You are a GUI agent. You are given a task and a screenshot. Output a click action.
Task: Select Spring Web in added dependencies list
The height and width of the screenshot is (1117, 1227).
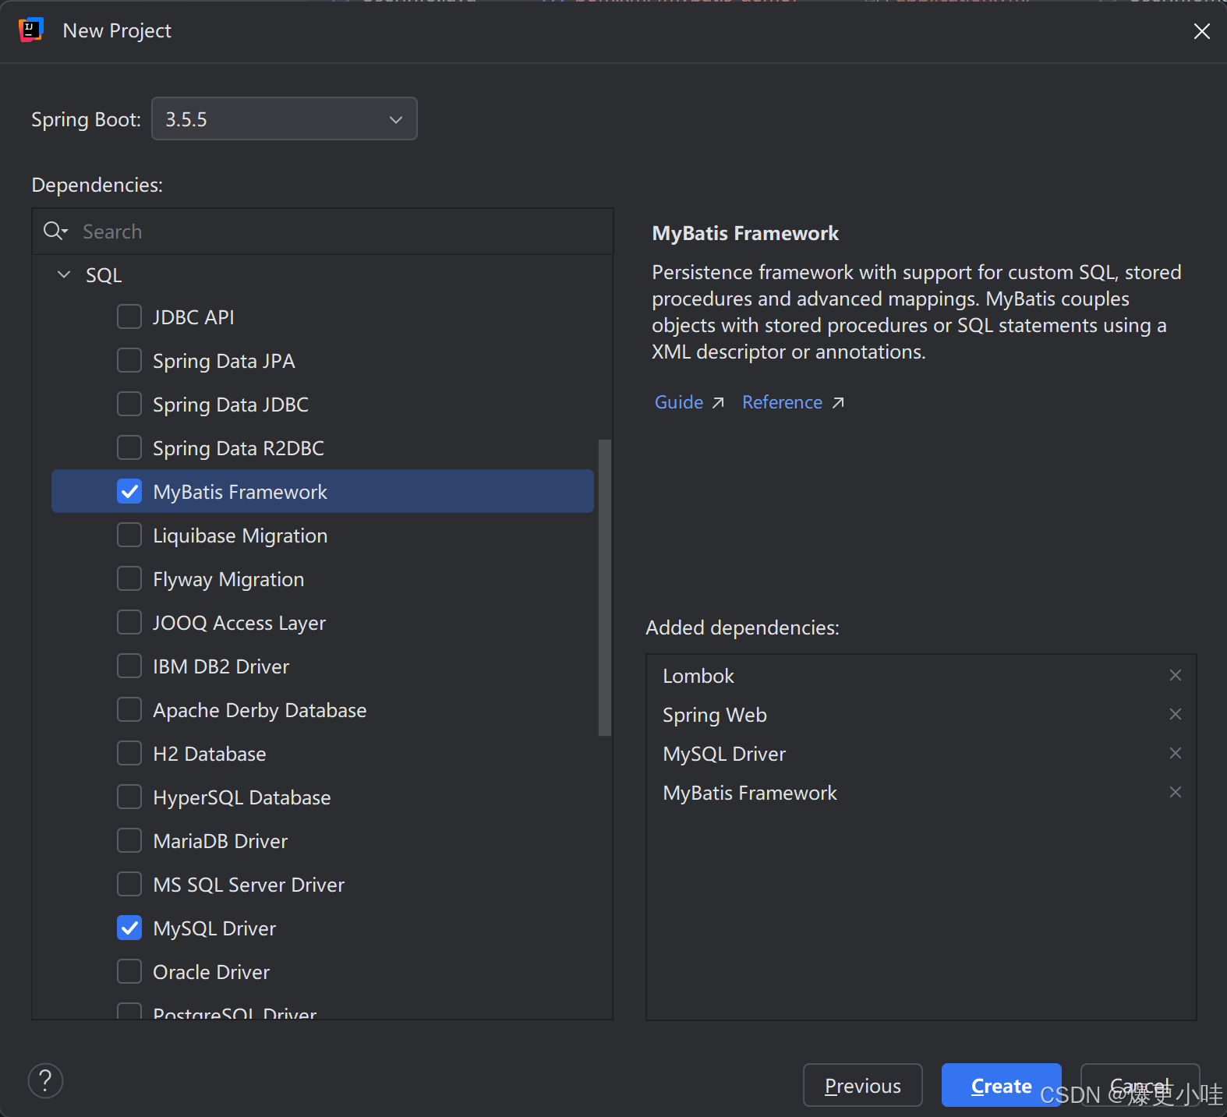tap(715, 715)
